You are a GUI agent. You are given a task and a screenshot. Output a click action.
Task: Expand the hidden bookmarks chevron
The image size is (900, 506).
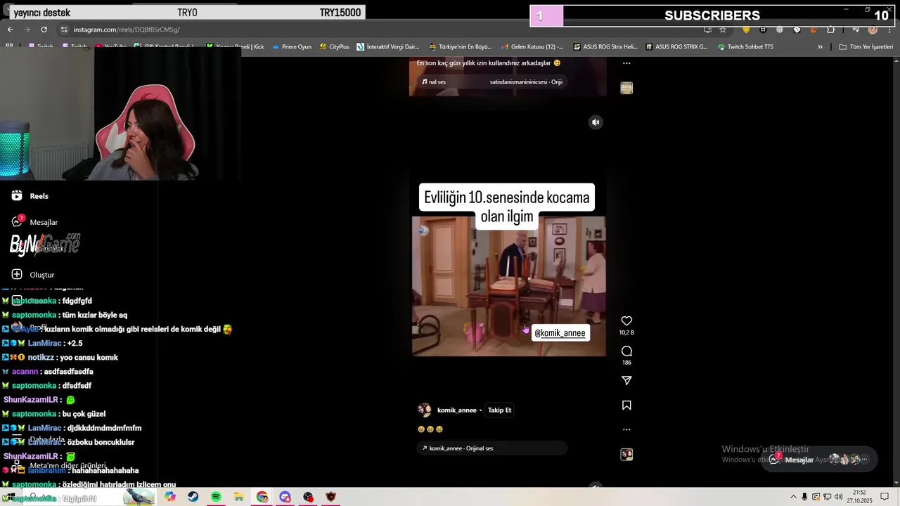(820, 47)
